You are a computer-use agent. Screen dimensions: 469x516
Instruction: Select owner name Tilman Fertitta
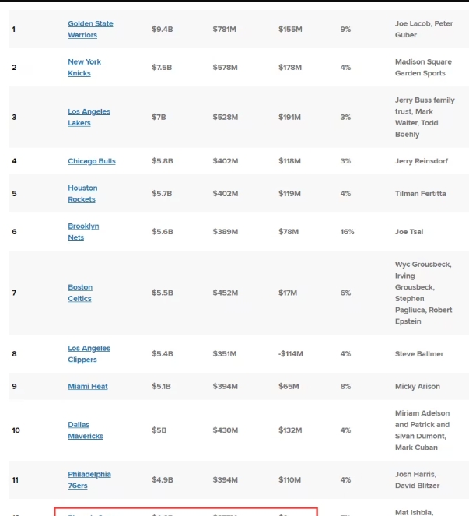[x=420, y=194]
